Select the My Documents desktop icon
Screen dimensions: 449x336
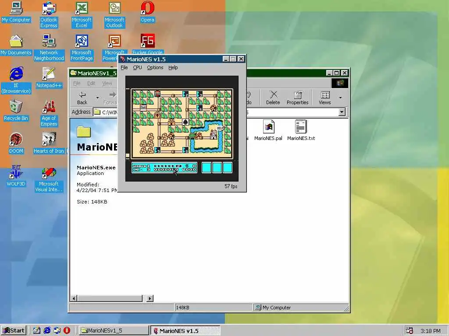tap(16, 45)
